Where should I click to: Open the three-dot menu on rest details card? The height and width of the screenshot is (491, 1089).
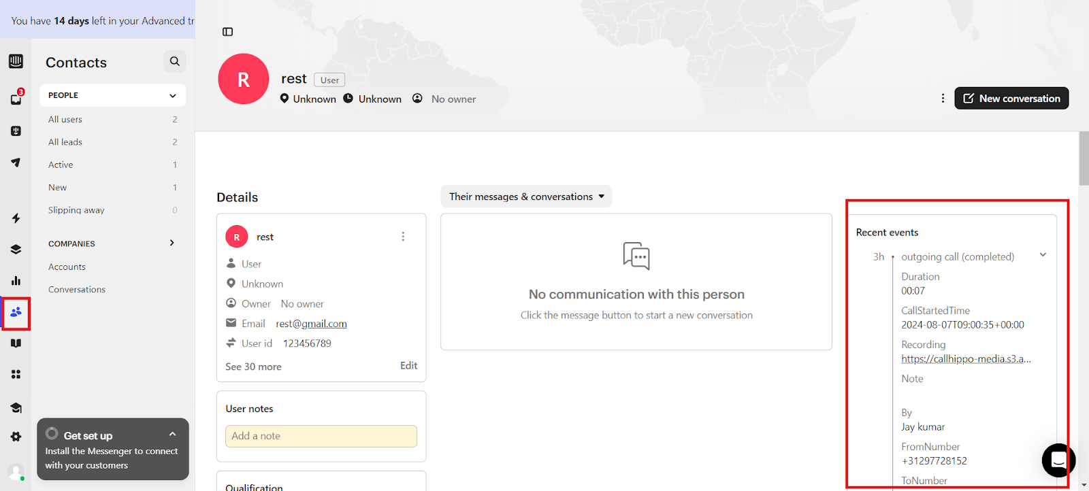pyautogui.click(x=403, y=237)
